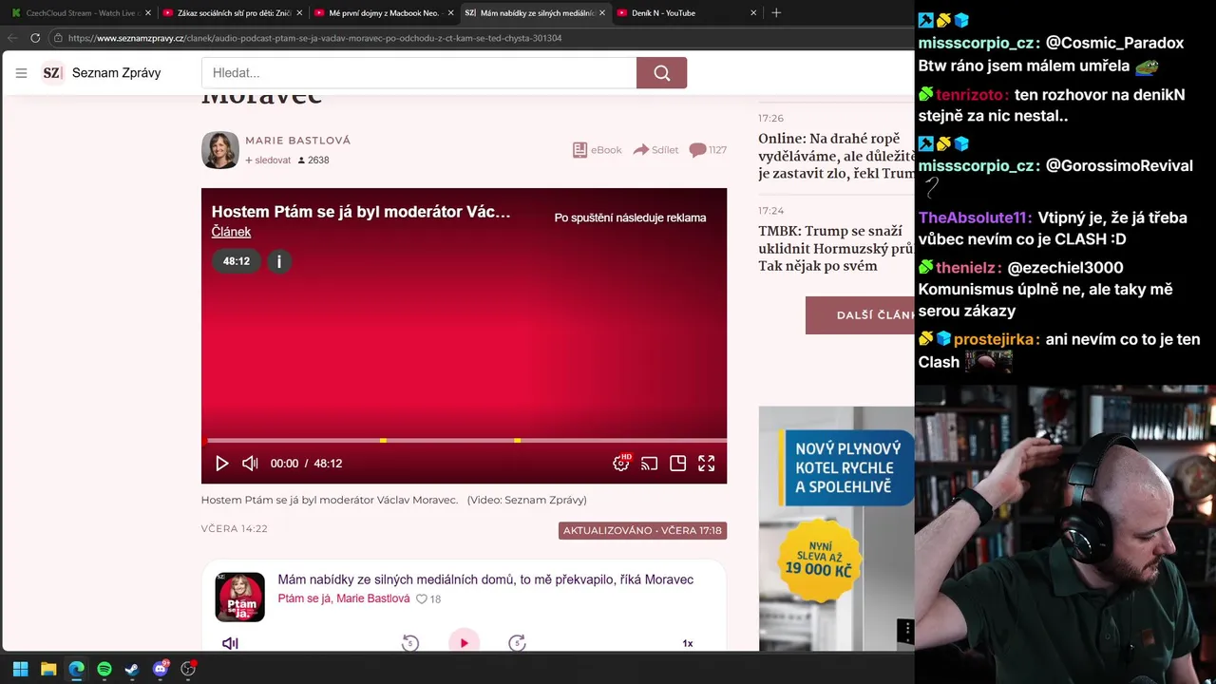The height and width of the screenshot is (684, 1216).
Task: Click the browser address bar URL
Action: (313, 38)
